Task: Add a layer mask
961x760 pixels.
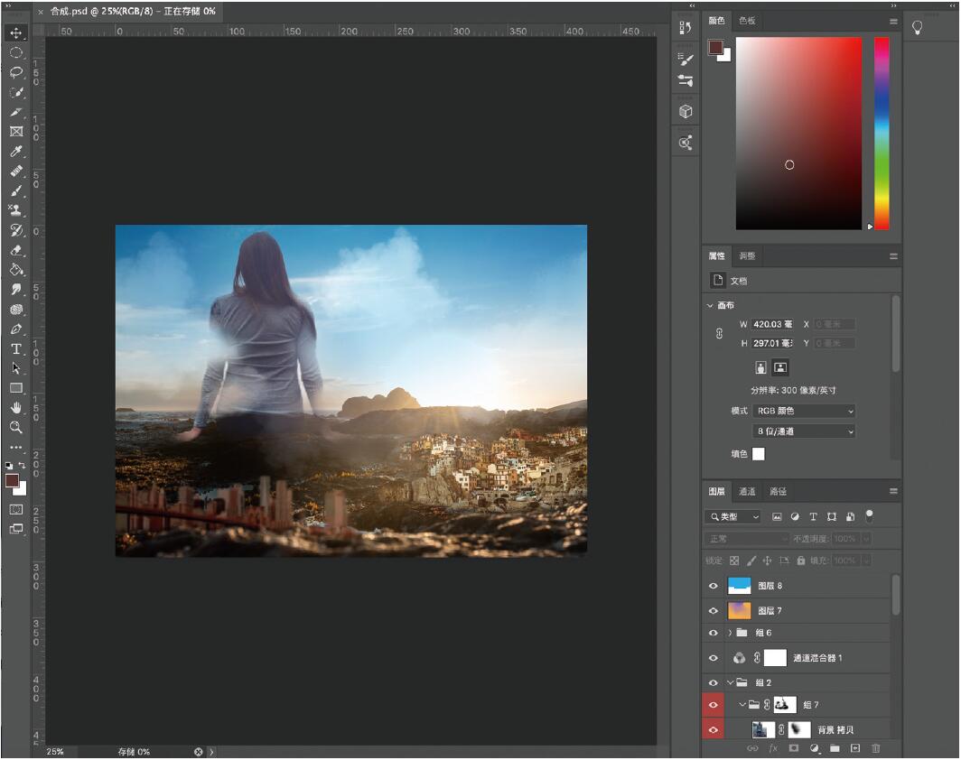Action: [x=794, y=748]
